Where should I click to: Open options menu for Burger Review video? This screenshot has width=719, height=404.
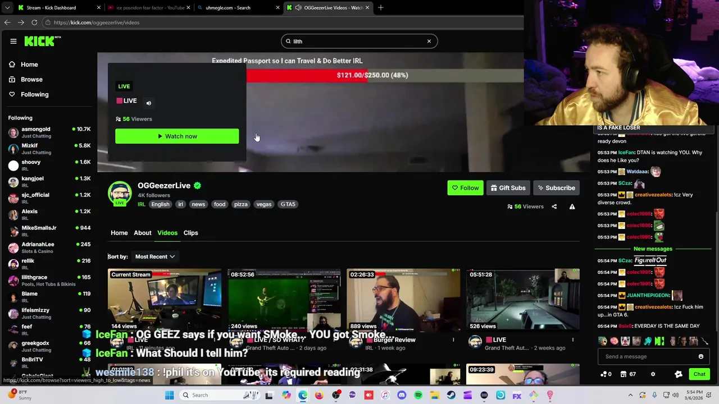[453, 340]
